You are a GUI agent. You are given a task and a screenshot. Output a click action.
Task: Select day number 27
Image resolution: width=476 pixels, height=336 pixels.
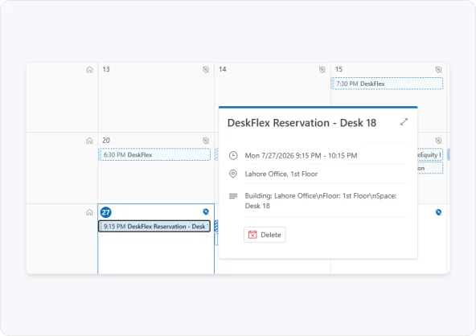click(x=105, y=212)
